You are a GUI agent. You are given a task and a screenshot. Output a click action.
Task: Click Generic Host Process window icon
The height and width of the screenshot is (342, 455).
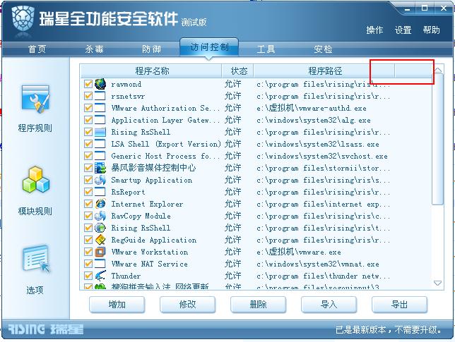100,156
